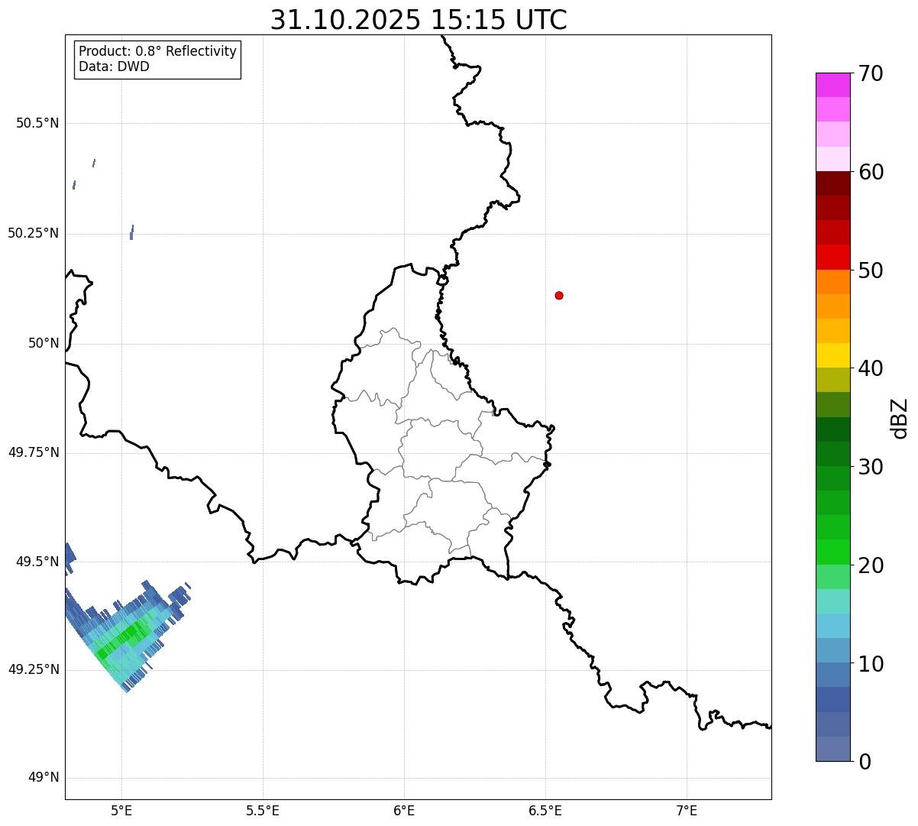Pick the dark maroon colorbar swatch below 60
This screenshot has height=826, width=918.
point(832,183)
